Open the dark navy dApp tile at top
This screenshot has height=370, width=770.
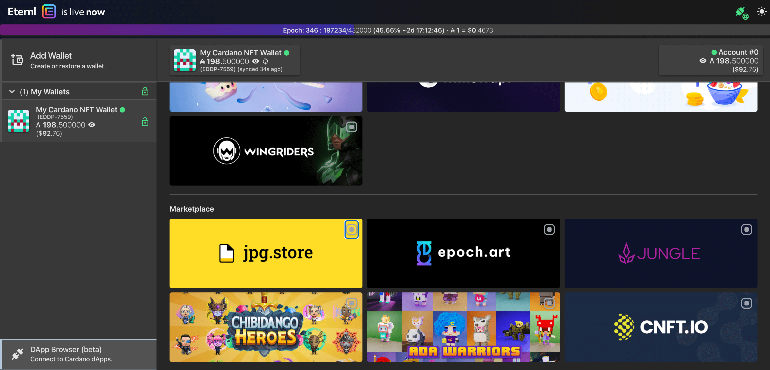(463, 97)
